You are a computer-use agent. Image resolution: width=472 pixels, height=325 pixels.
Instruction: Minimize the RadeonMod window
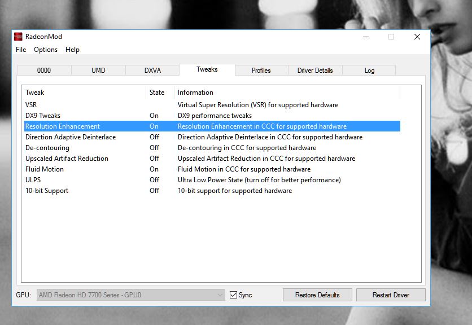[x=366, y=37]
